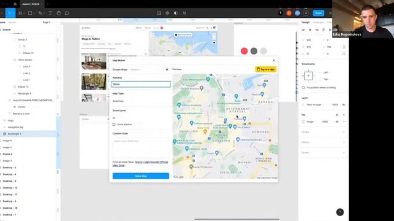Click the align right icon
This screenshot has width=394, height=221.
click(x=317, y=30)
